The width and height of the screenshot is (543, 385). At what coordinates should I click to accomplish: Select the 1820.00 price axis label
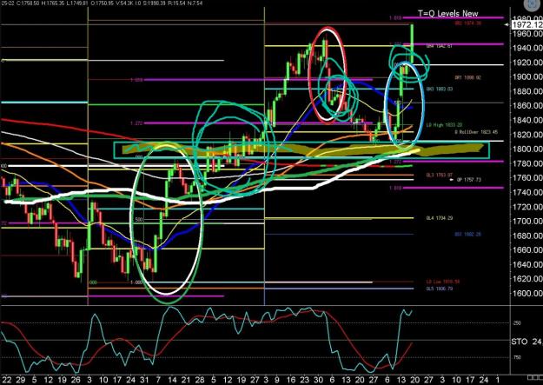click(x=527, y=135)
